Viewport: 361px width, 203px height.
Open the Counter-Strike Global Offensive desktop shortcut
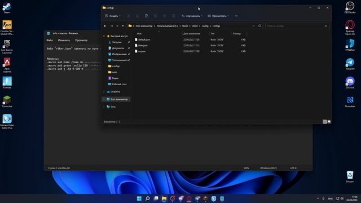click(x=7, y=28)
